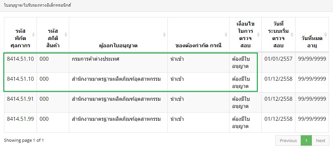Click expiry date in the 8414.51.99 row
This screenshot has height=148, width=333.
coord(312,119)
